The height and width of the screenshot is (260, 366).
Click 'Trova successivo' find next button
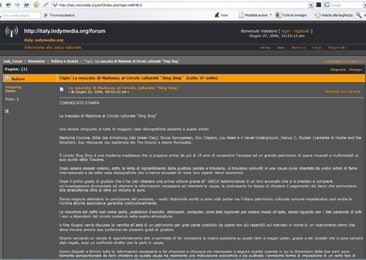pyautogui.click(x=59, y=15)
